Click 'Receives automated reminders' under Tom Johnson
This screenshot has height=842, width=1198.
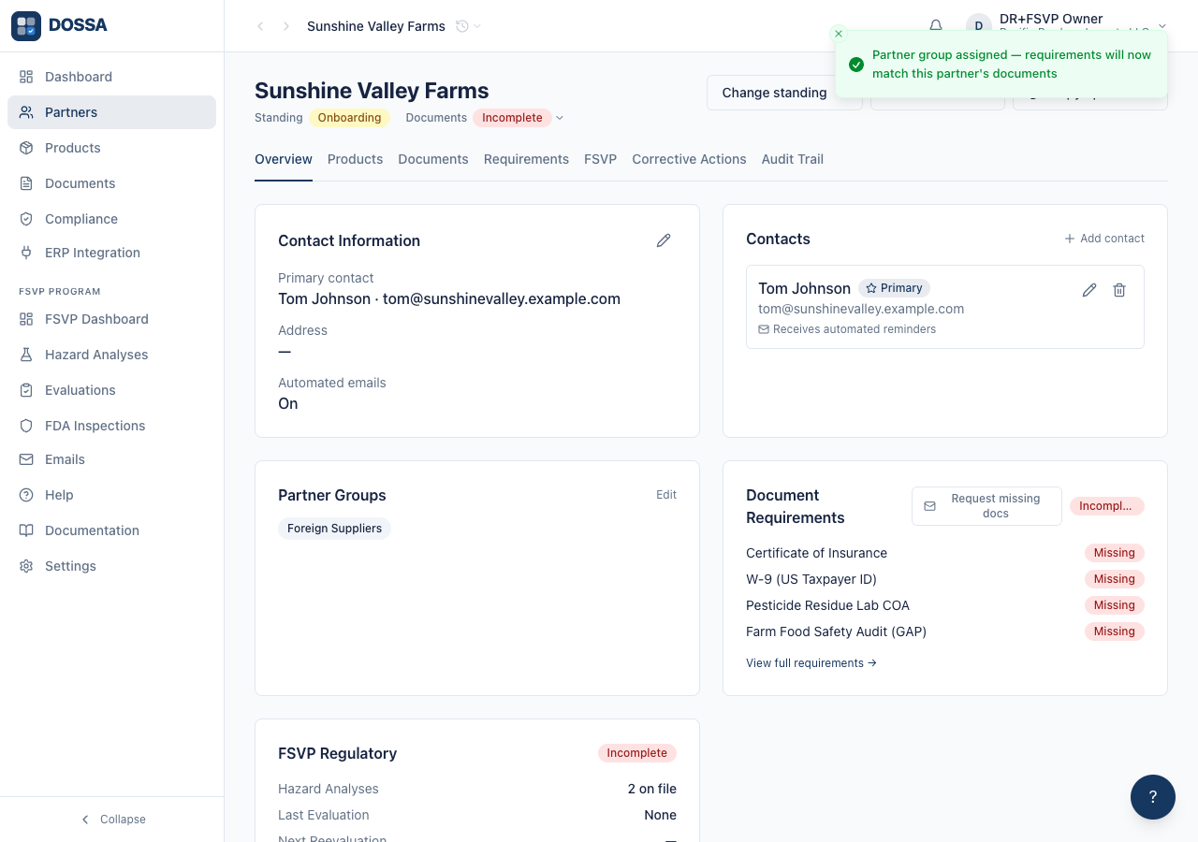tap(847, 329)
